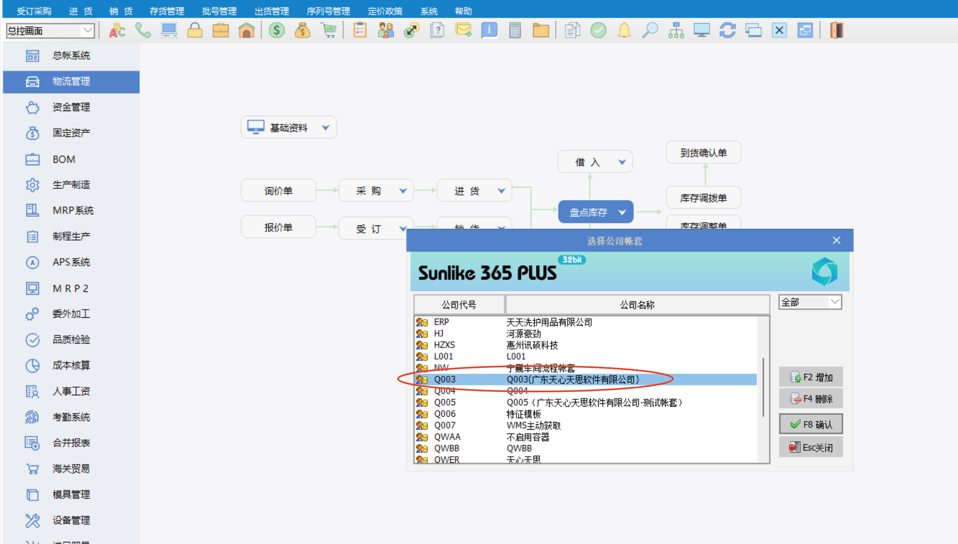Click the green dollar coin icon
The height and width of the screenshot is (544, 958).
pos(277,30)
